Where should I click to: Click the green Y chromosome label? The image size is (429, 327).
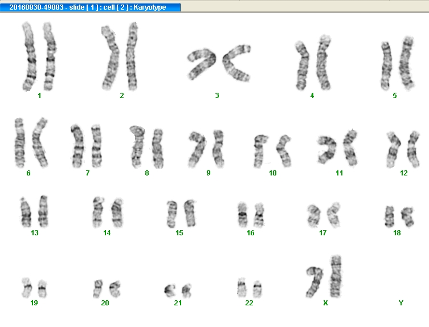pyautogui.click(x=401, y=303)
